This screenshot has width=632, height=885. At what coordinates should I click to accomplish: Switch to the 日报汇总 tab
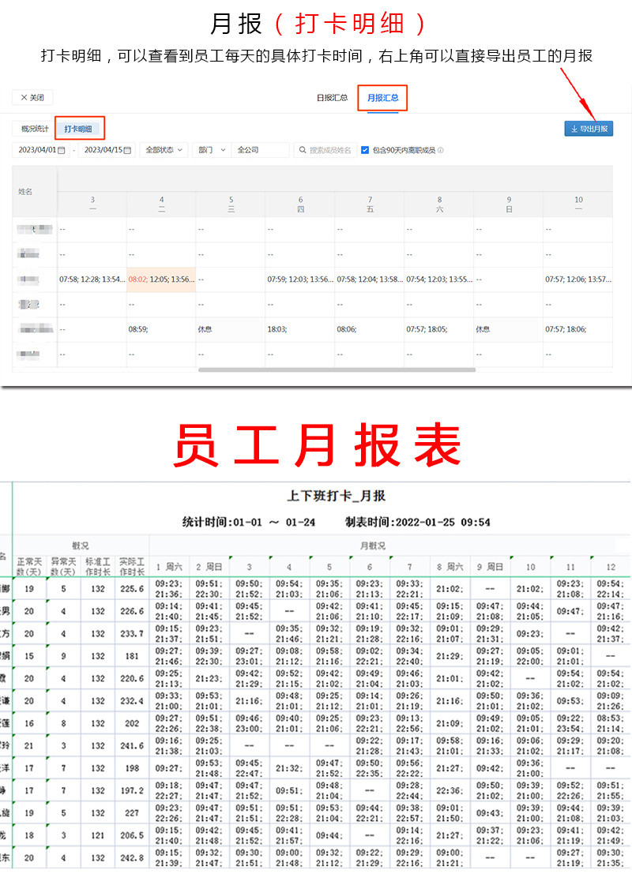[332, 98]
